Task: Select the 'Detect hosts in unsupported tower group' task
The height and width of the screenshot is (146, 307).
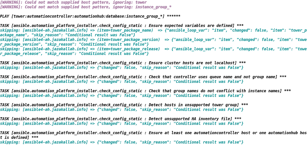Action: tap(124, 105)
